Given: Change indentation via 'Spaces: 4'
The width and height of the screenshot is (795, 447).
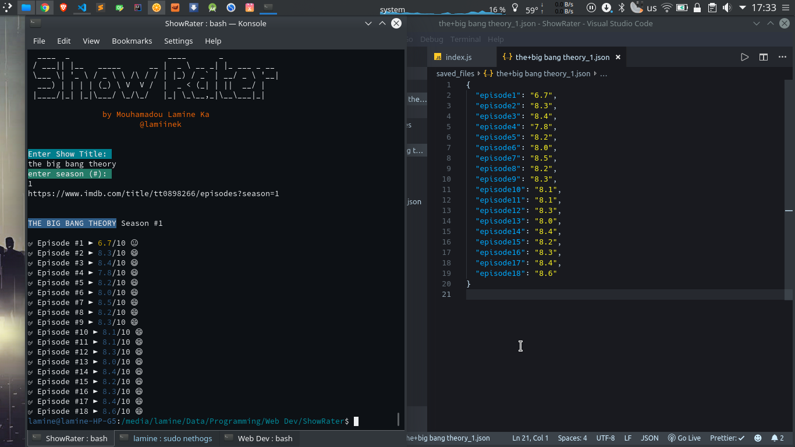Looking at the screenshot, I should pos(572,438).
